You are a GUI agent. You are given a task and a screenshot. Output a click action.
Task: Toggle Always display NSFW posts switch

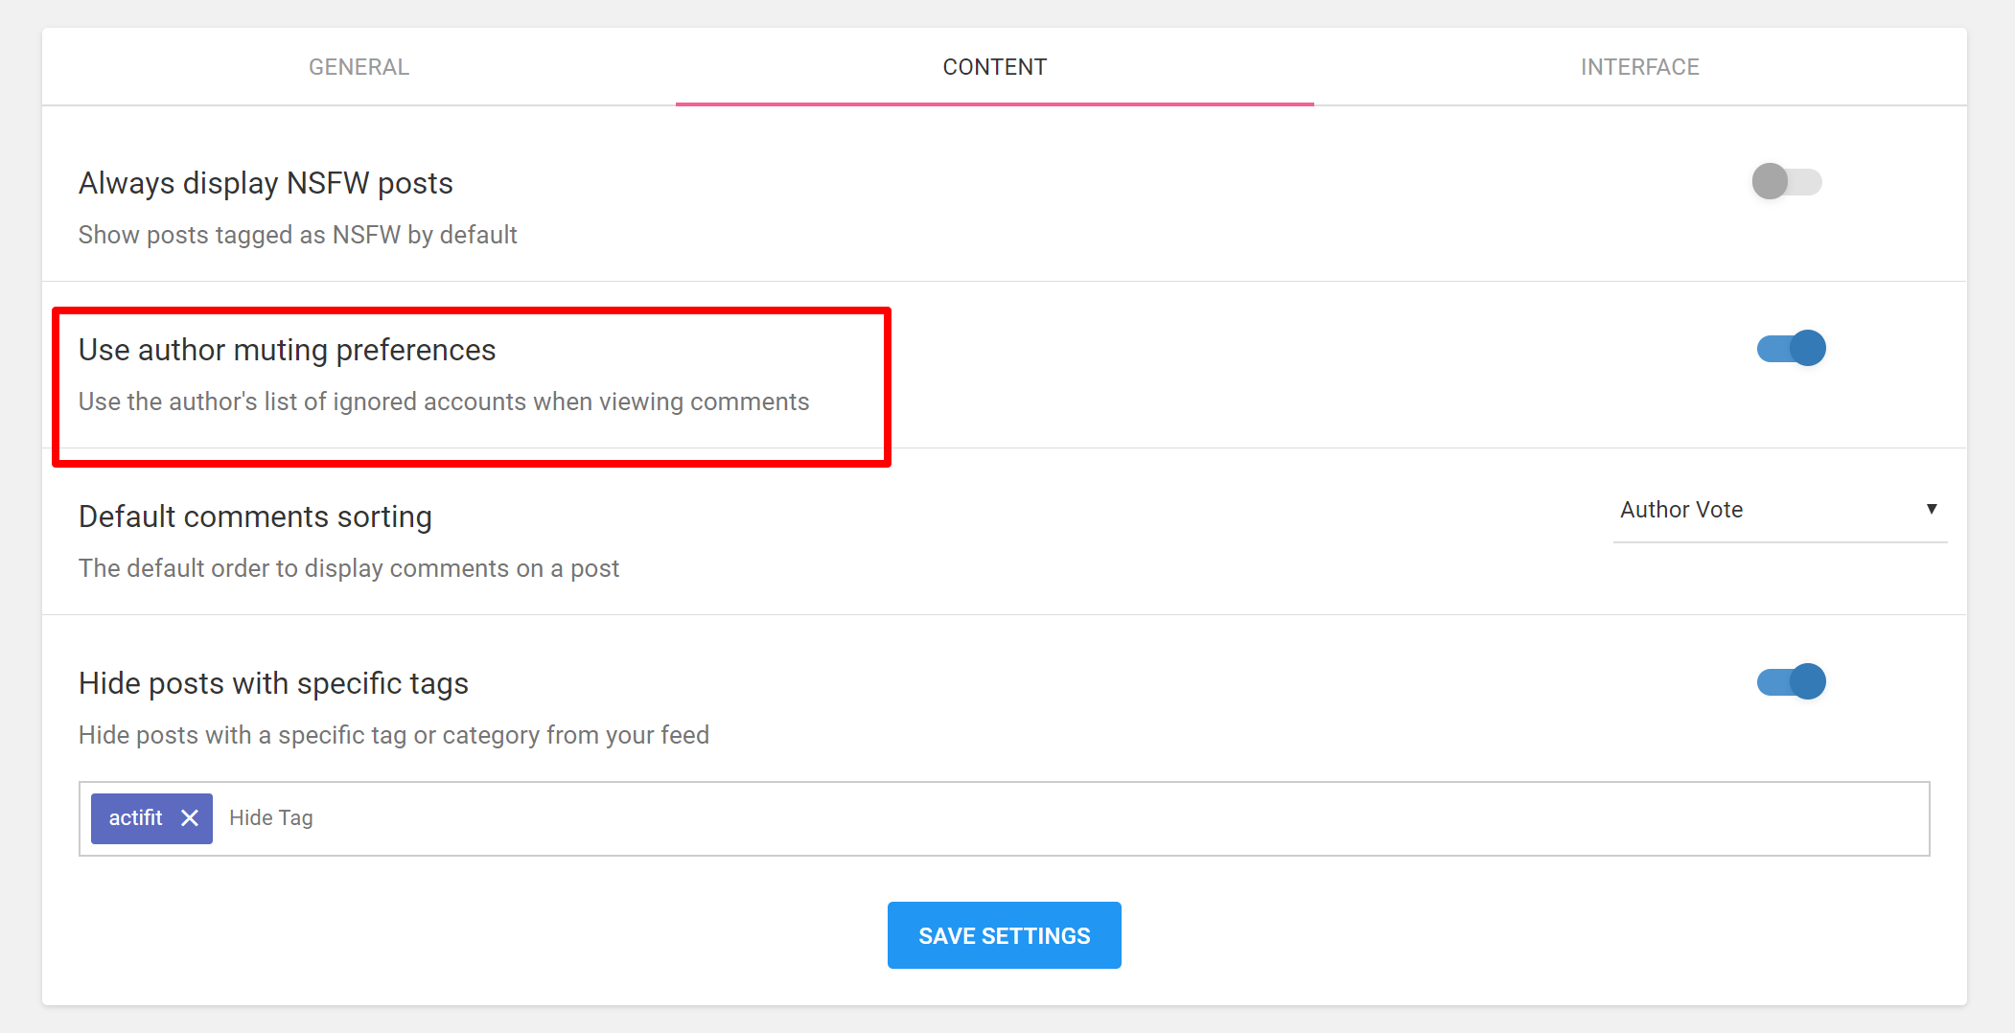[1786, 182]
